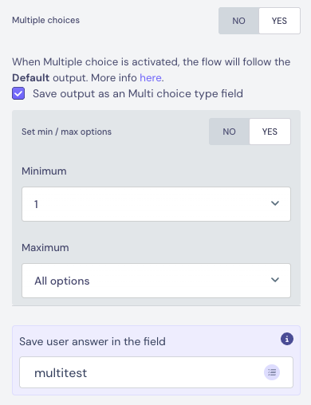The width and height of the screenshot is (311, 405).
Task: Set Multiple choices to NO
Action: [x=238, y=21]
